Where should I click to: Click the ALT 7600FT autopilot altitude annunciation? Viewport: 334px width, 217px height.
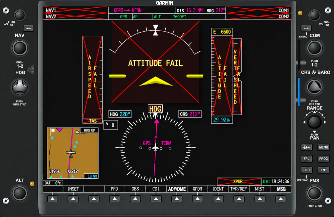coord(170,17)
